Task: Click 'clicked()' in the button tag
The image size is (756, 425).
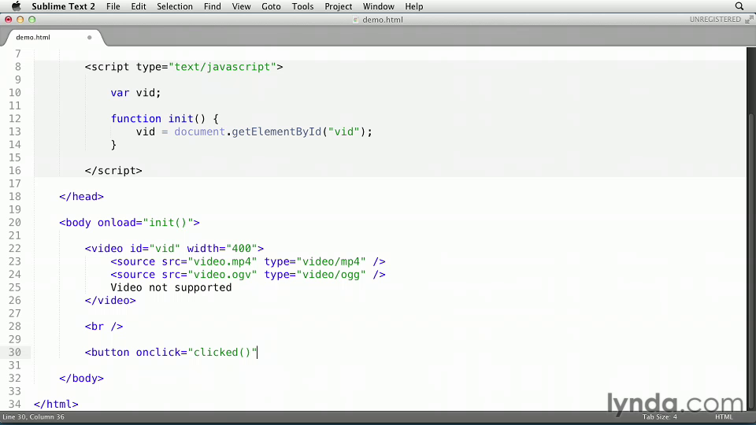Action: 222,353
